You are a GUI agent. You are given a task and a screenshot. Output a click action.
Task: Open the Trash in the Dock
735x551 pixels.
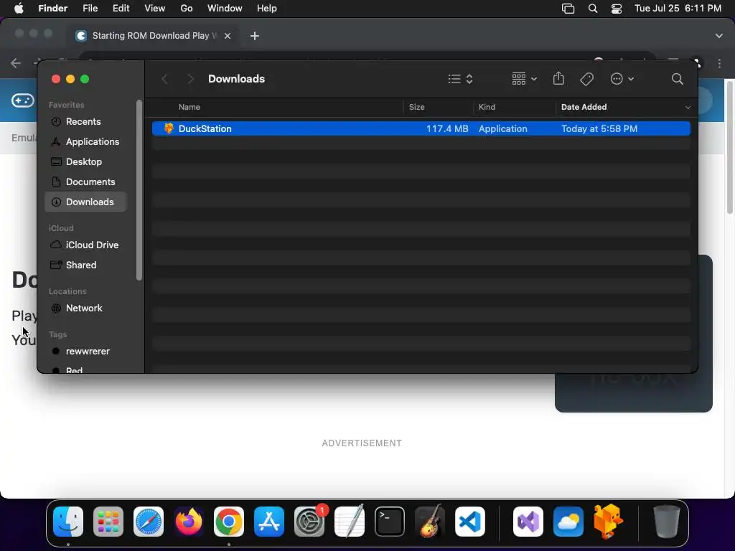coord(667,522)
